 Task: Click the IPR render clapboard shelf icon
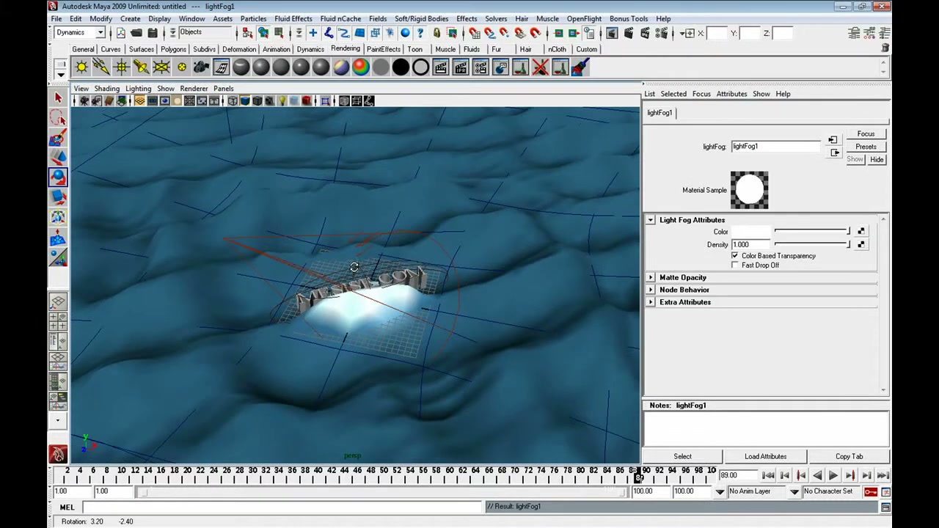coord(461,67)
